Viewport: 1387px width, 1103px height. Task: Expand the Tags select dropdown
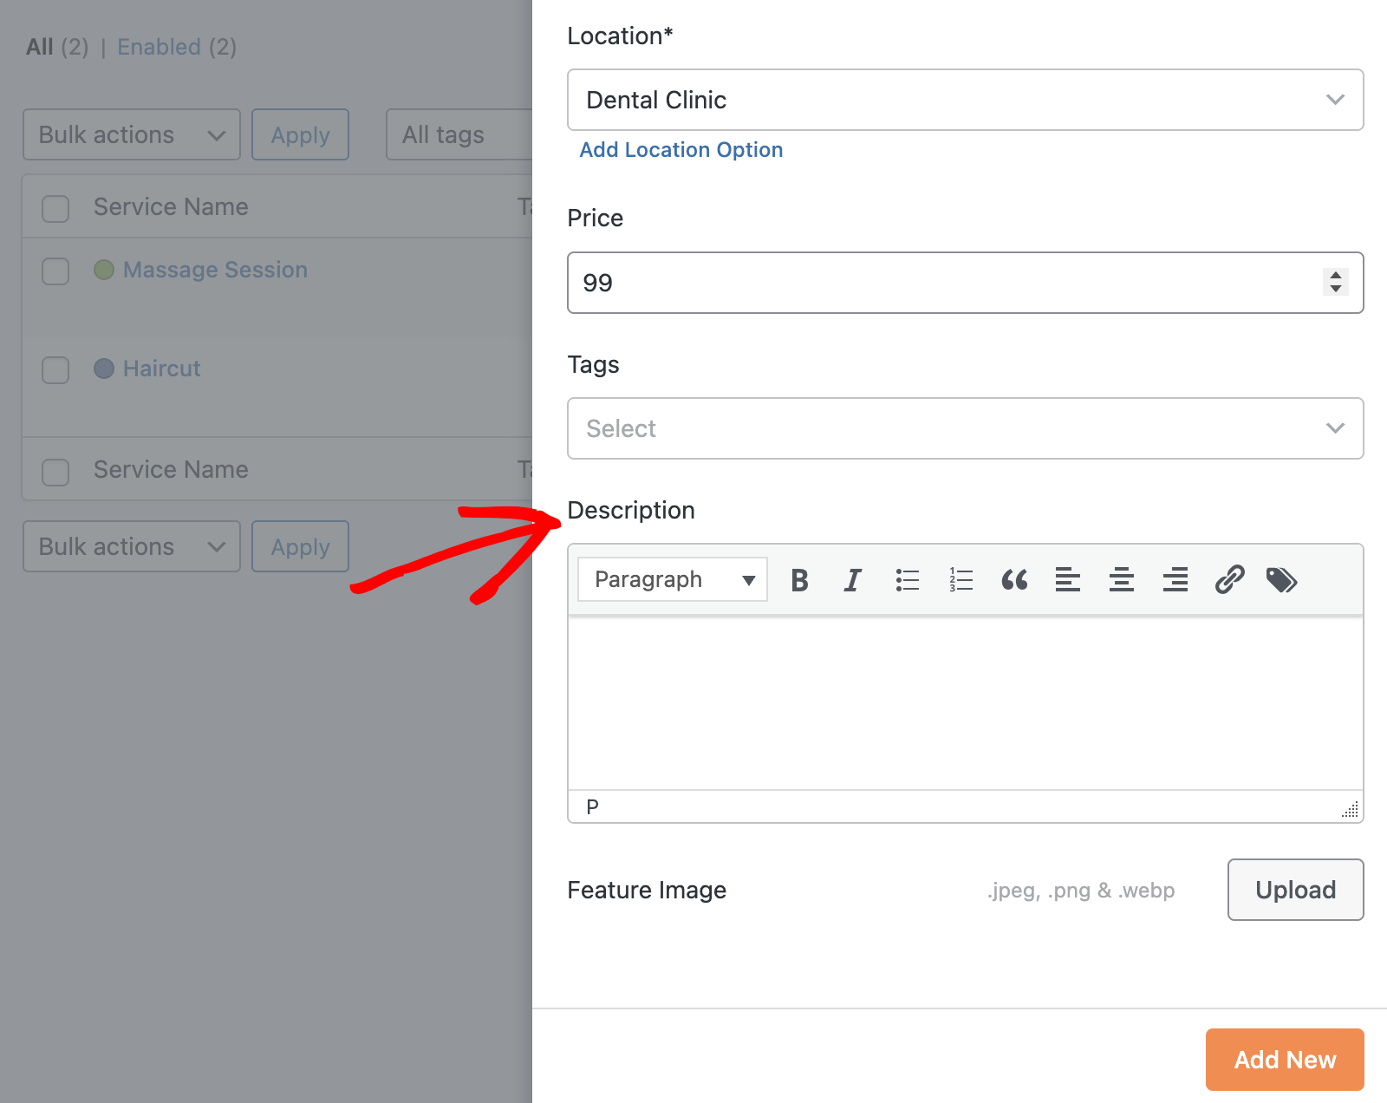pyautogui.click(x=964, y=428)
